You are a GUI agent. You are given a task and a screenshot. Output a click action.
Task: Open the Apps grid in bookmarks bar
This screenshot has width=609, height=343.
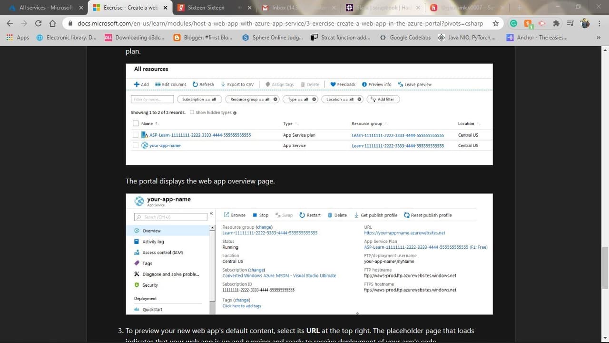tap(18, 38)
